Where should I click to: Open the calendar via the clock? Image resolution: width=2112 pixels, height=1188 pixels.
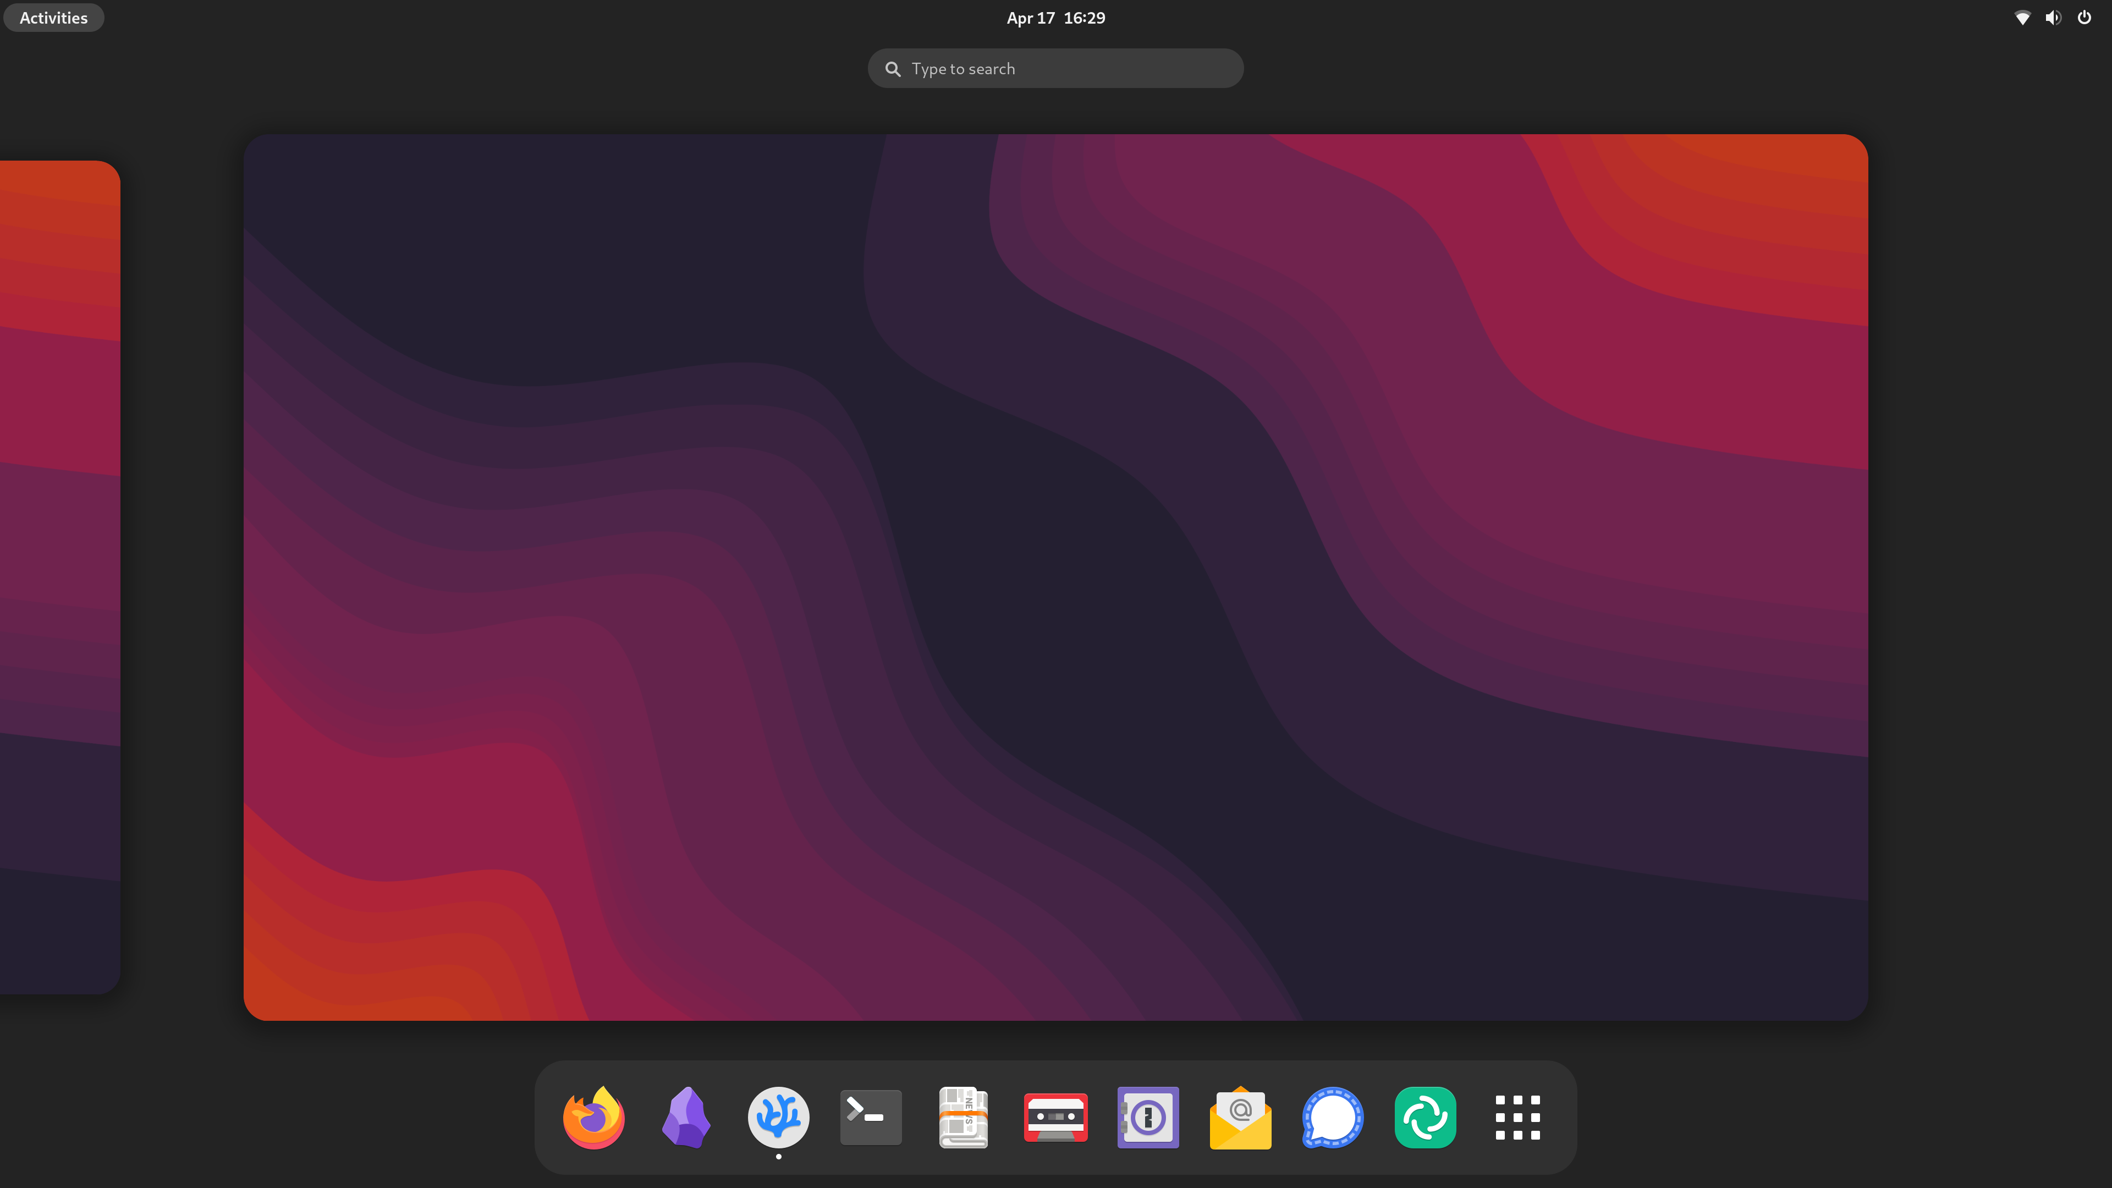[1055, 17]
